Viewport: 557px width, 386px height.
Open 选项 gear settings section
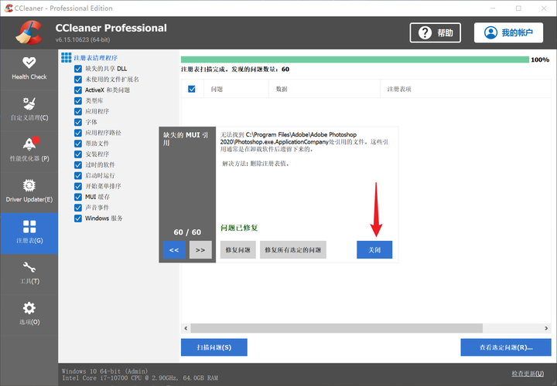click(x=29, y=313)
